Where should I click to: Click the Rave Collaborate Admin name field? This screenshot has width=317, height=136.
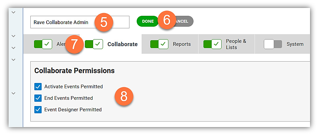80,22
